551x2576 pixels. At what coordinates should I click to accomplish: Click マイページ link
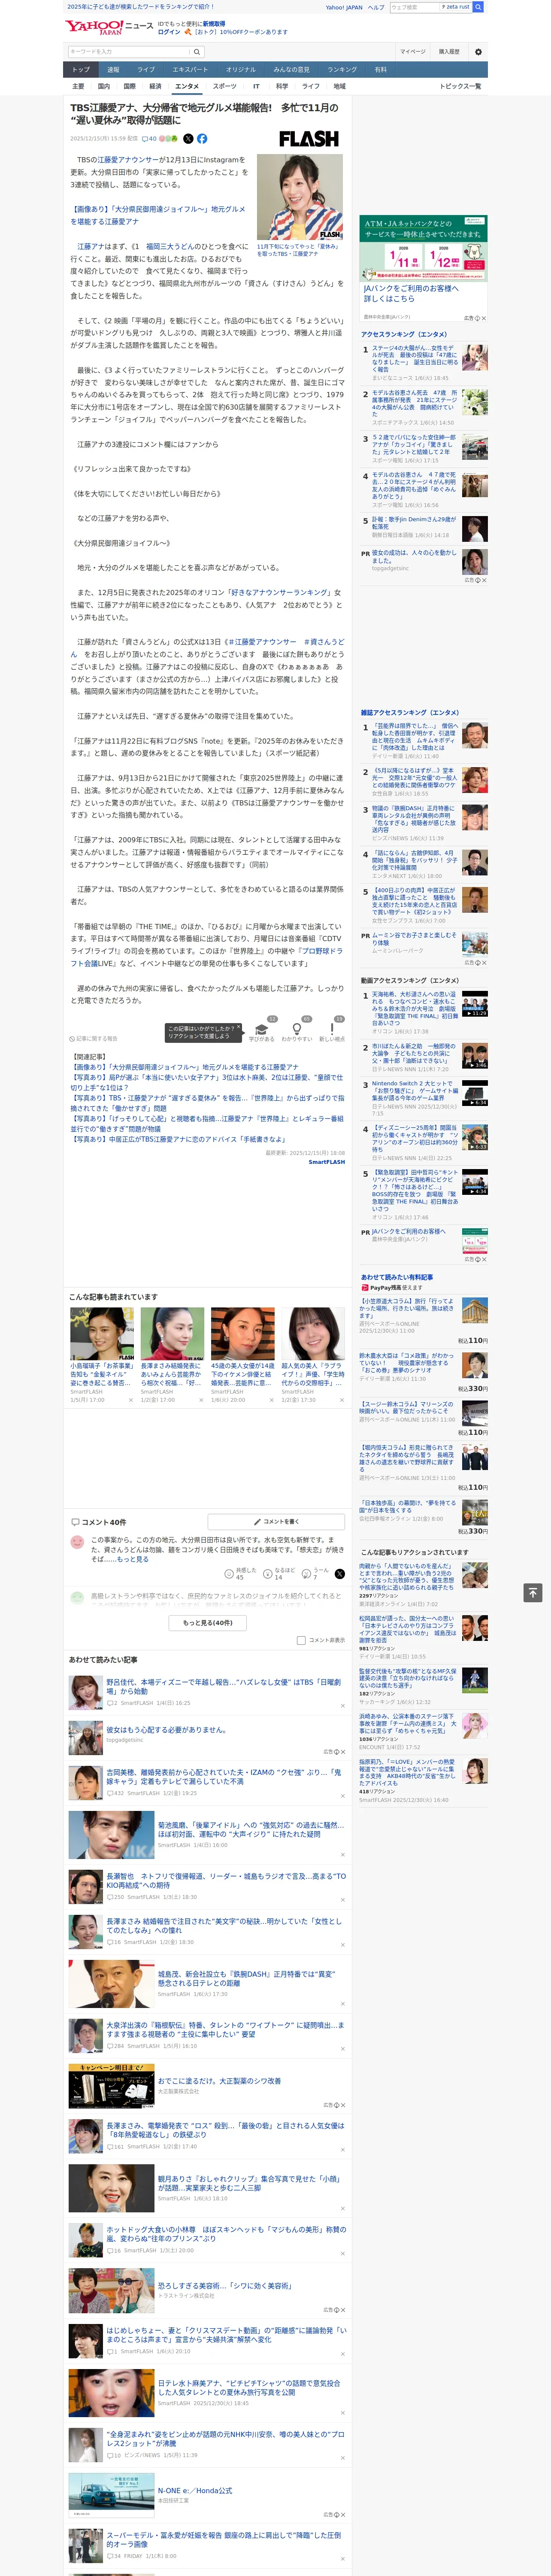point(412,52)
